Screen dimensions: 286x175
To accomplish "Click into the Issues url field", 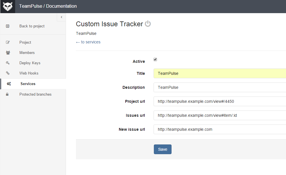I will point(219,115).
